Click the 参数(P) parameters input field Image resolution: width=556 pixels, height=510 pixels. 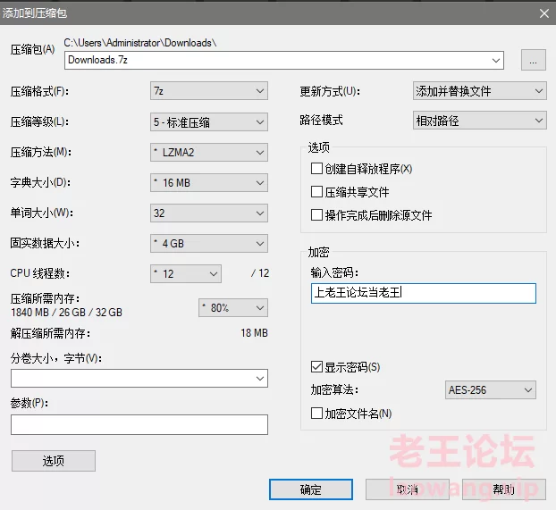(139, 424)
